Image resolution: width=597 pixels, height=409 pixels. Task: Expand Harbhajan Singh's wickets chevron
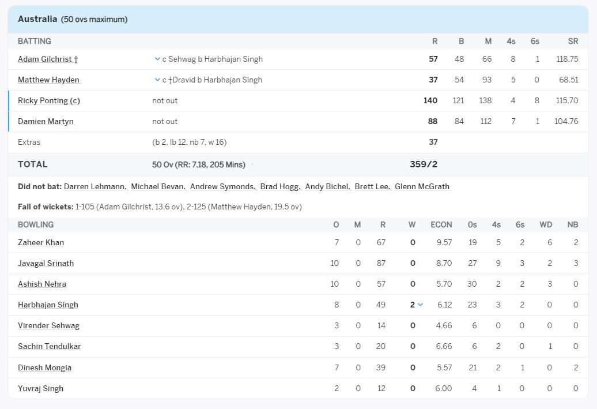point(420,305)
